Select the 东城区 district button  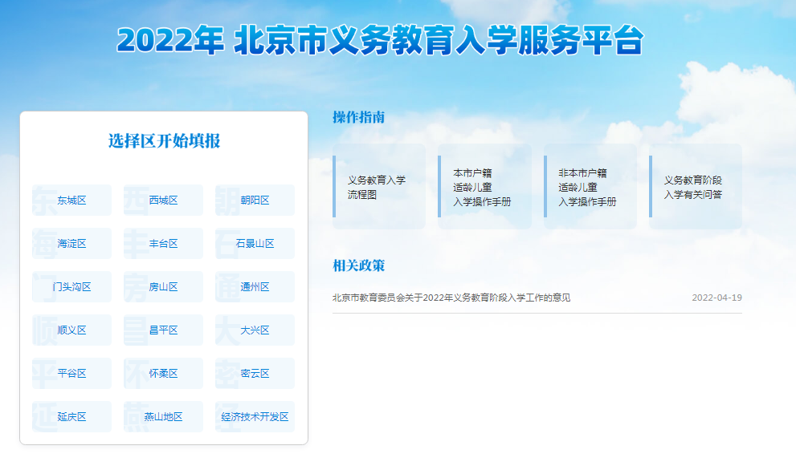click(71, 201)
